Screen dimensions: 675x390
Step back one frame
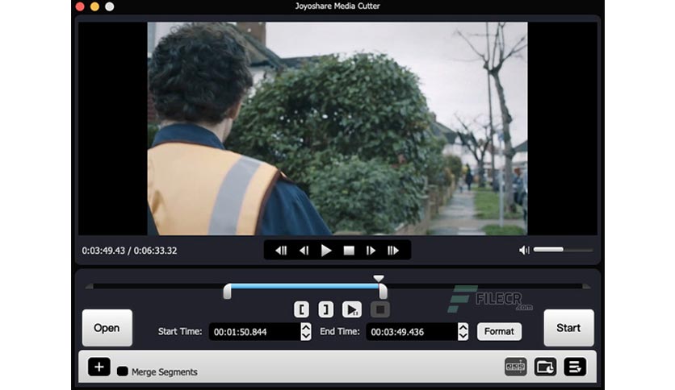coord(304,251)
